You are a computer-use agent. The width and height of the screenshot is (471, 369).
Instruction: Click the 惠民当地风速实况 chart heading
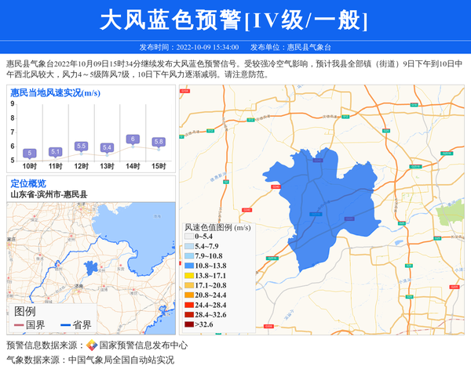pyautogui.click(x=55, y=92)
